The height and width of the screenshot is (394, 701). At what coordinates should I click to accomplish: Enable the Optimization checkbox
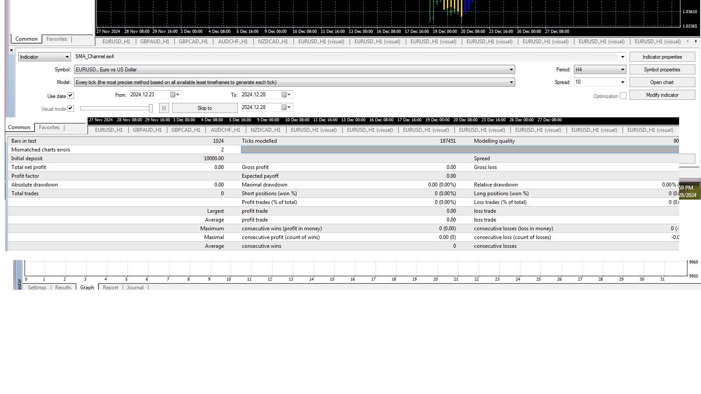pyautogui.click(x=623, y=96)
